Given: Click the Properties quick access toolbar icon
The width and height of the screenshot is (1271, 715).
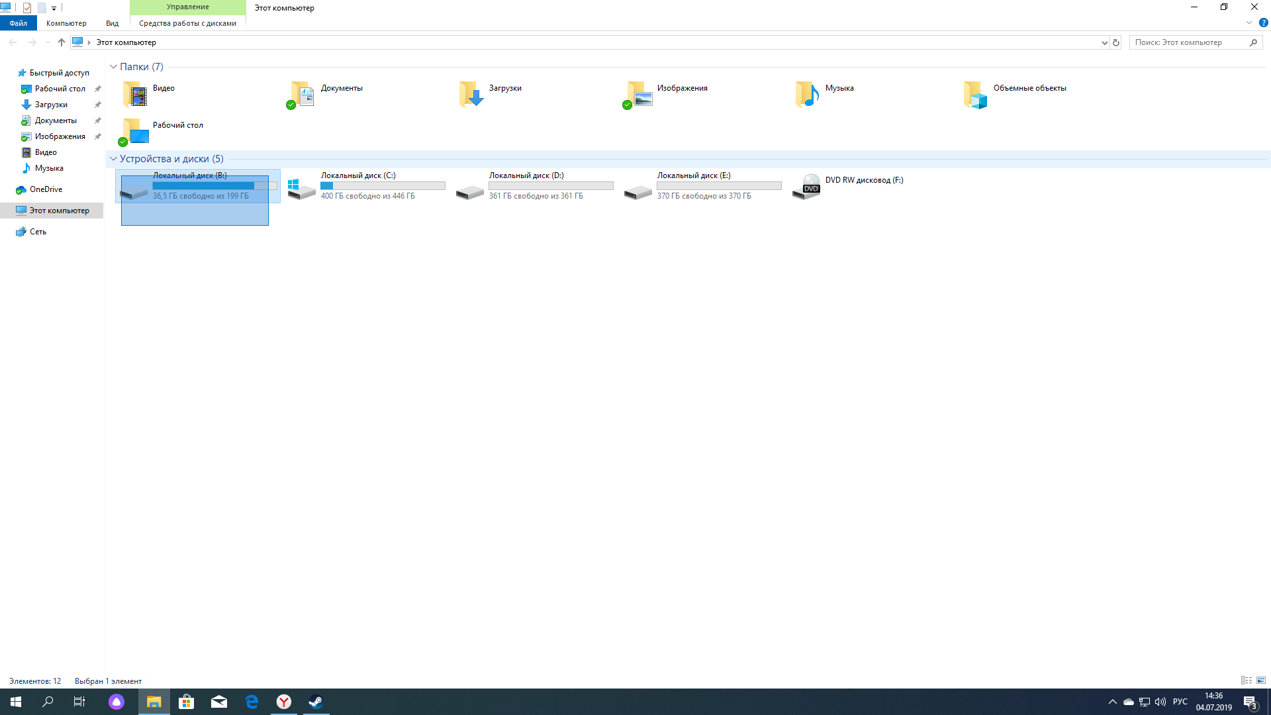Looking at the screenshot, I should point(27,8).
